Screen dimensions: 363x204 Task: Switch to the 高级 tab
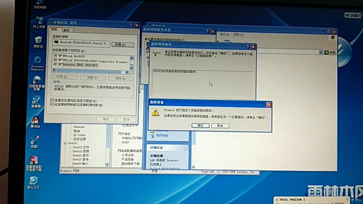[67, 30]
